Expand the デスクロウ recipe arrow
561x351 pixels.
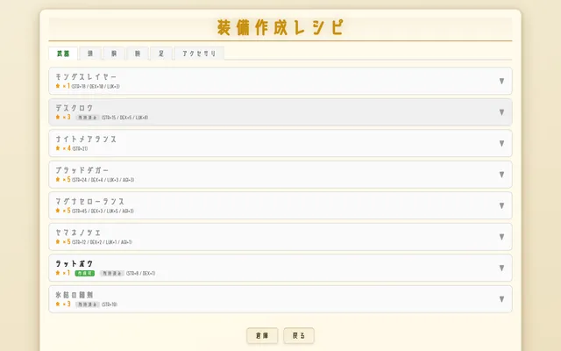click(x=501, y=112)
